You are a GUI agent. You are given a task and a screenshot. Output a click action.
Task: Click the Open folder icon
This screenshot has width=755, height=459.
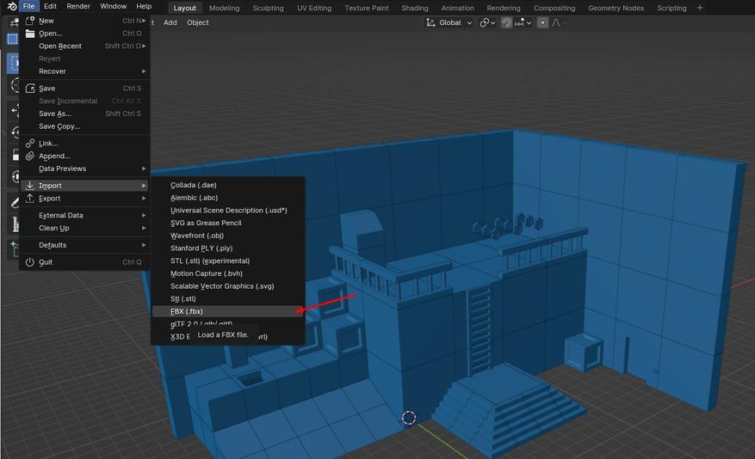pos(30,34)
